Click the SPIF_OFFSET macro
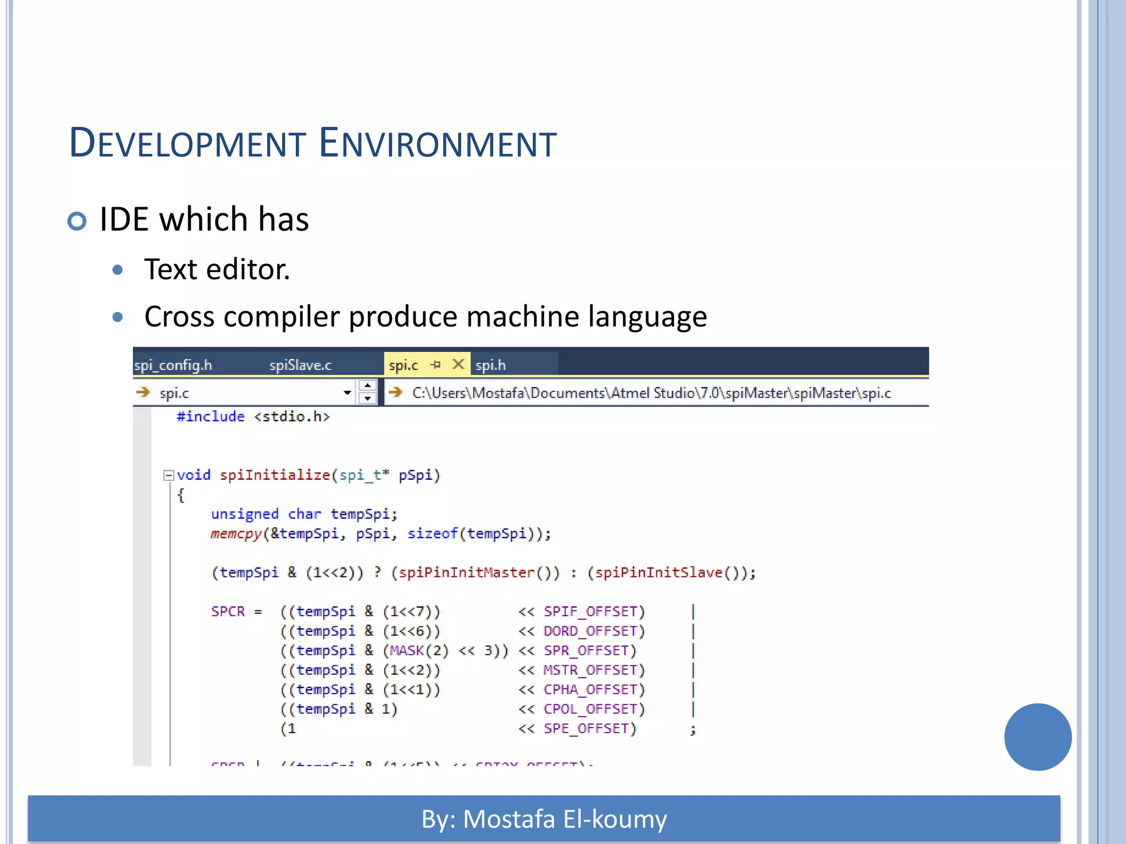The width and height of the screenshot is (1126, 844). point(590,612)
